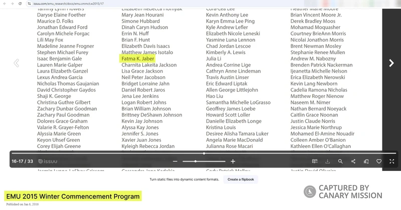Viewport: 401px width, 210px height.
Task: Click the name Maurice D. Folks
Action: click(55, 21)
